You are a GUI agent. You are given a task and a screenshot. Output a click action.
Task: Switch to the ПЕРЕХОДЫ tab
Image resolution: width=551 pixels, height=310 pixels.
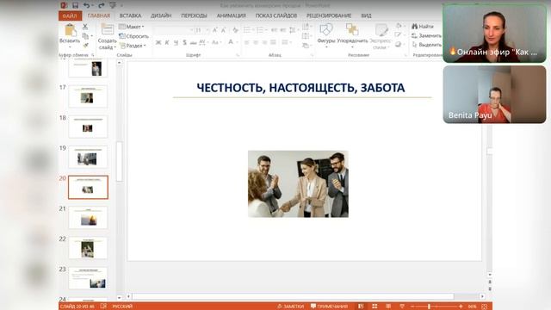pos(194,15)
